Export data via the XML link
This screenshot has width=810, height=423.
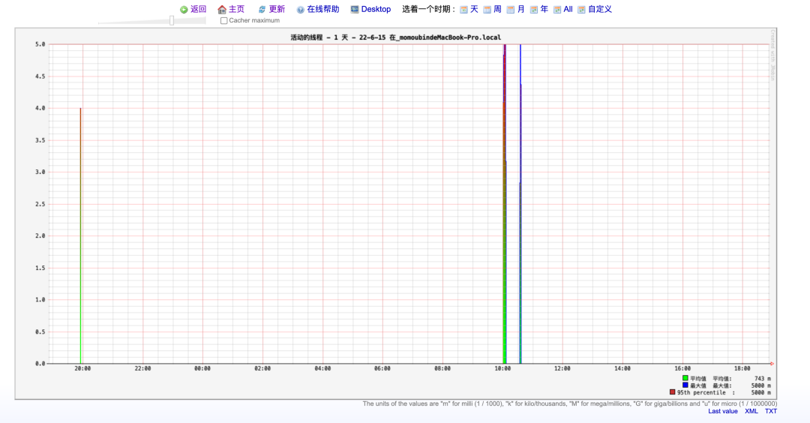click(751, 411)
